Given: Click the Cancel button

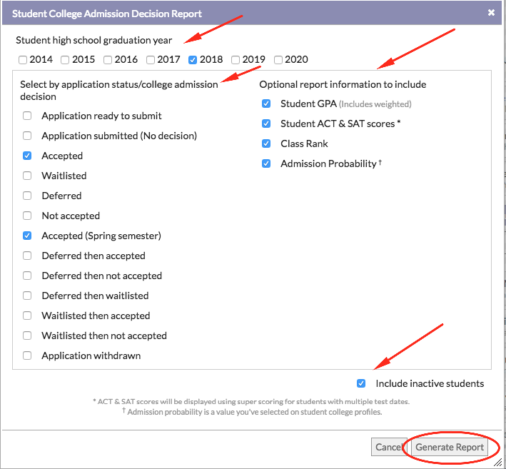Looking at the screenshot, I should (x=389, y=447).
